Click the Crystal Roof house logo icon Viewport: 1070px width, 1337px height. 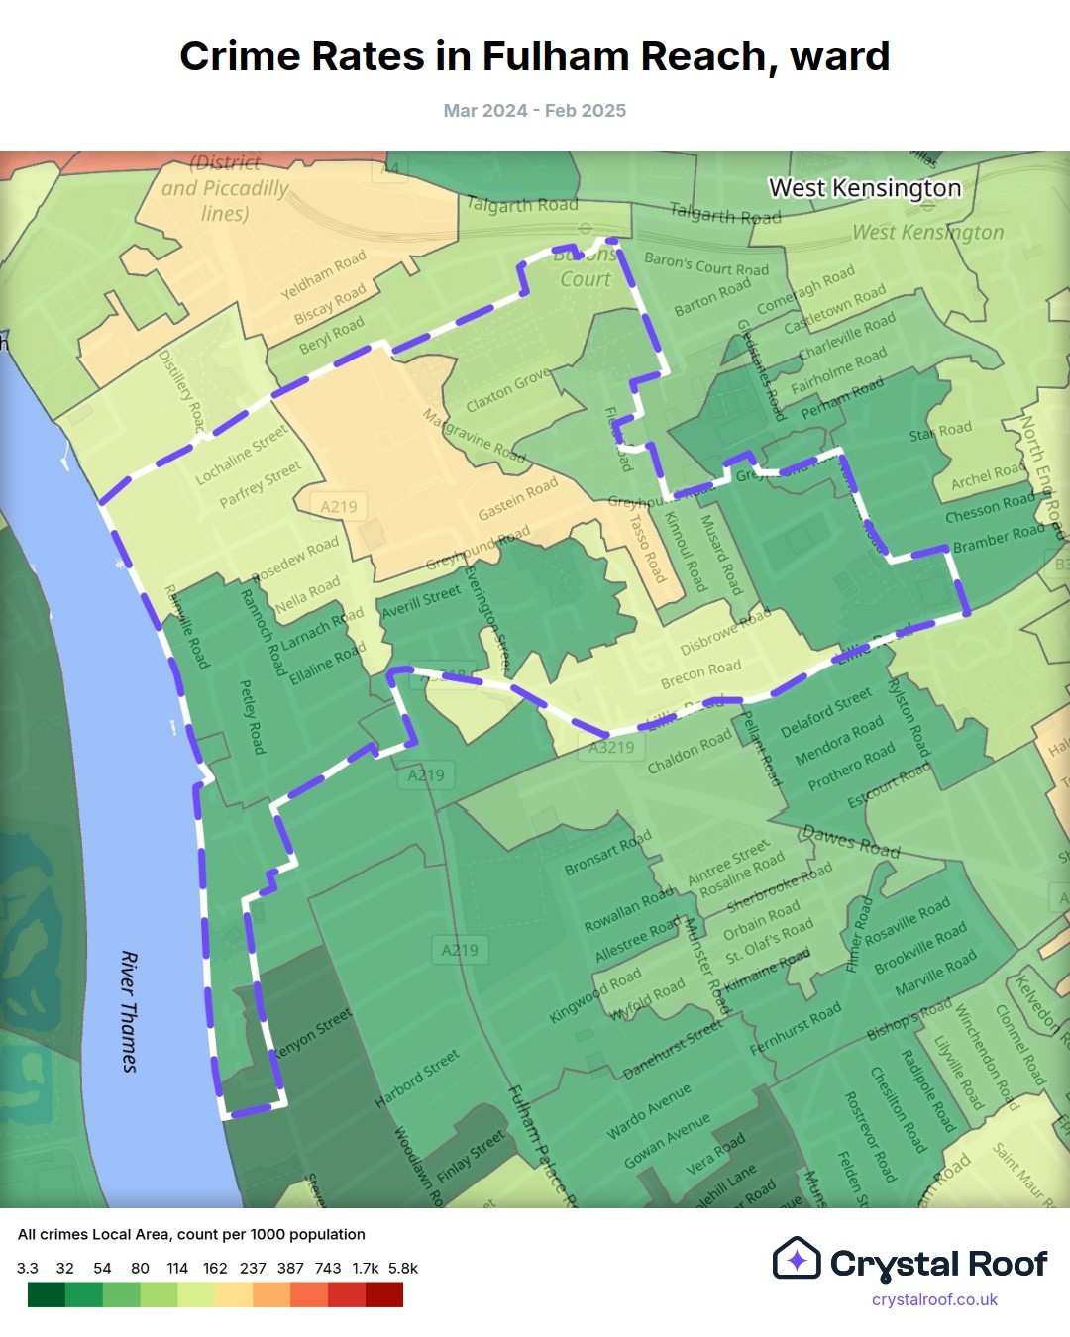[x=797, y=1259]
